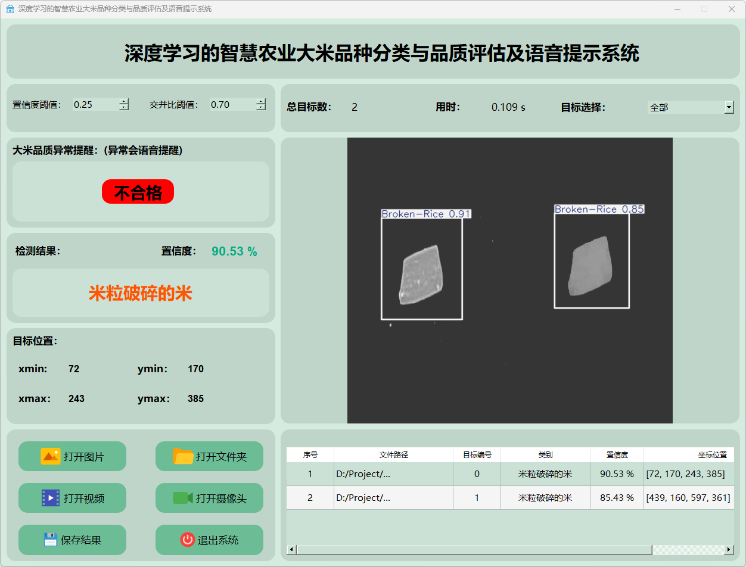Click the picture icon on 打开图片
746x567 pixels.
(50, 456)
